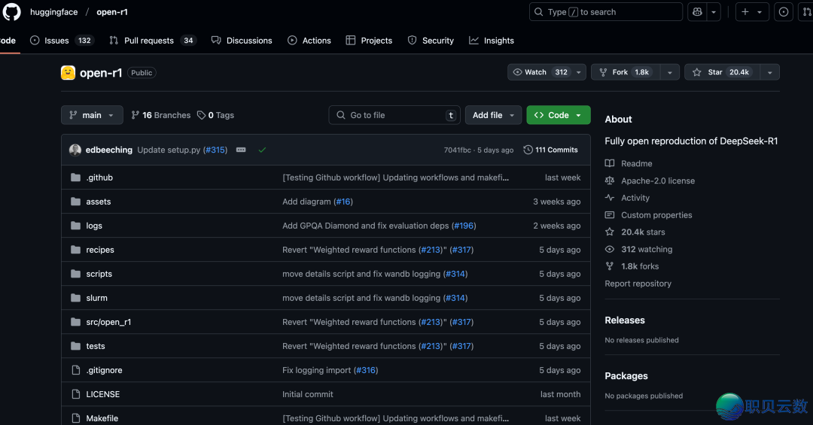The height and width of the screenshot is (425, 813).
Task: View the 16 Branches link
Action: (161, 115)
